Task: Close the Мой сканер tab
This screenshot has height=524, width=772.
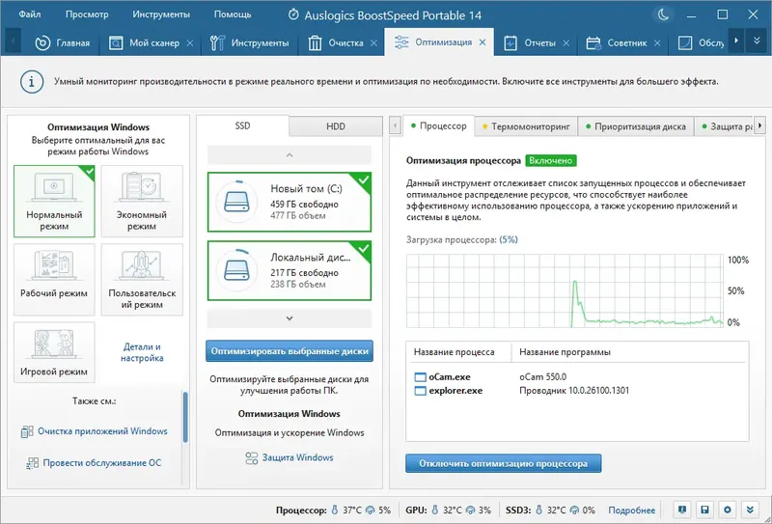Action: [x=189, y=42]
